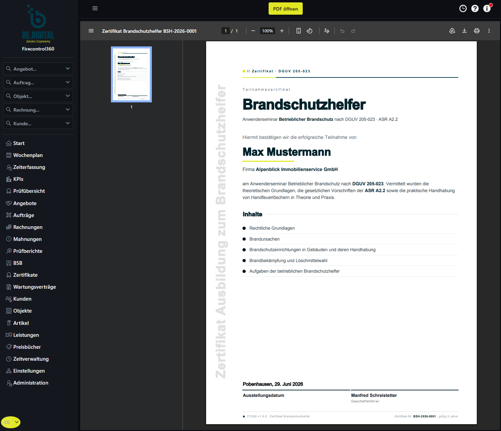Open the Administration section
The image size is (501, 431).
31,383
